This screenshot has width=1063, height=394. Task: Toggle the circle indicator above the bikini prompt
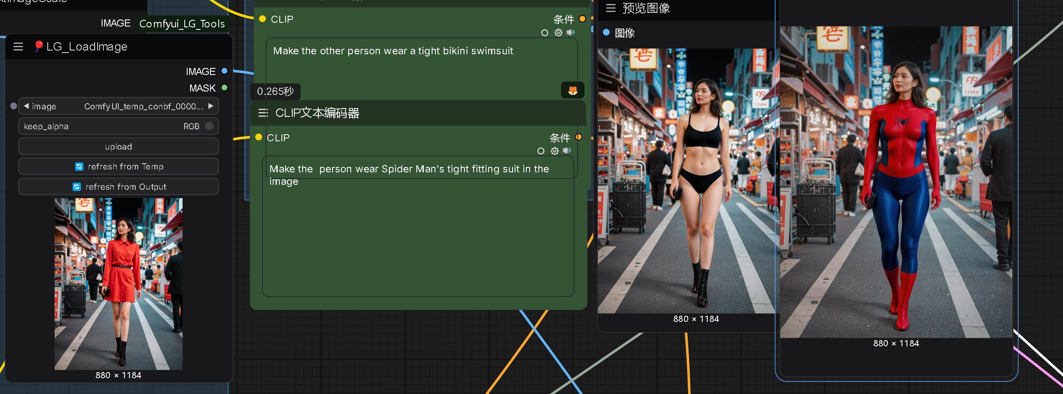(x=545, y=33)
